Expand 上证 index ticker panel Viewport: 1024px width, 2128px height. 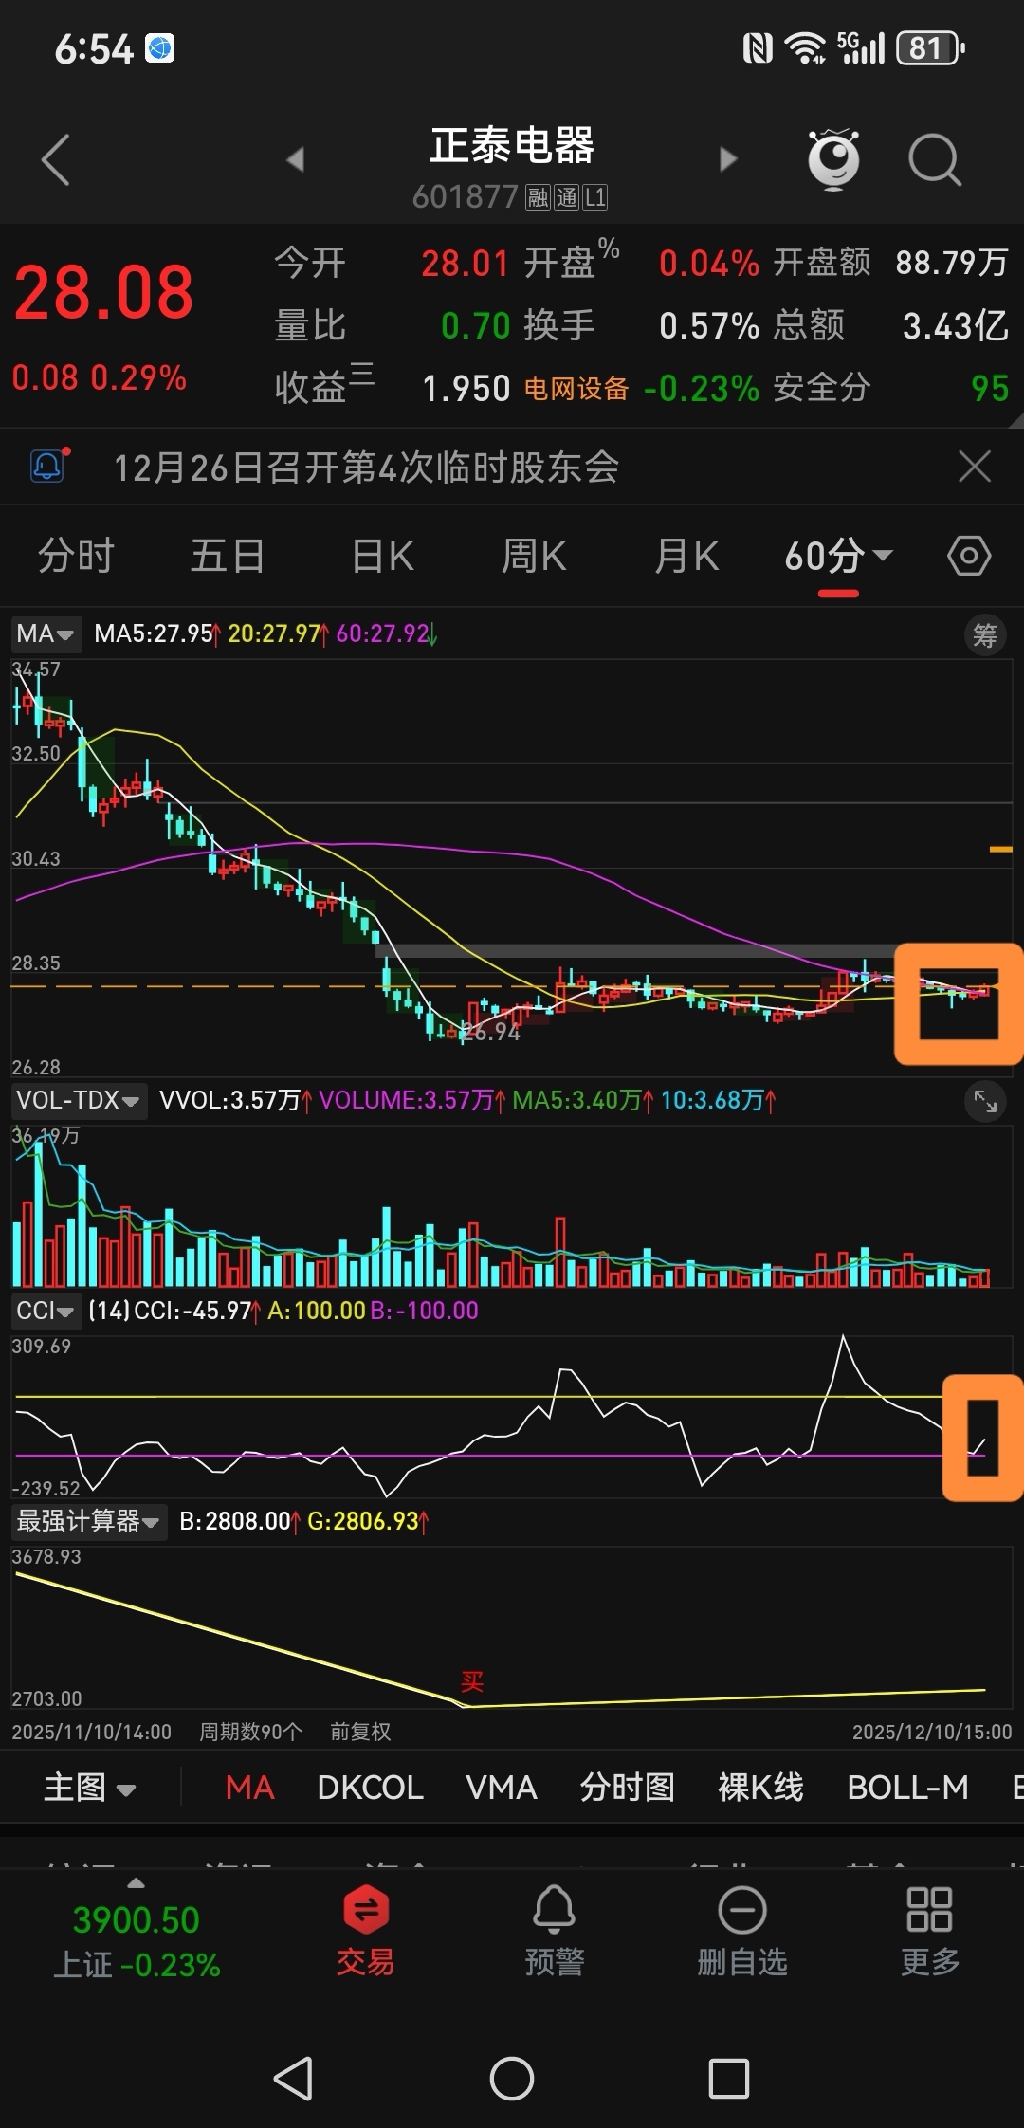point(137,1930)
